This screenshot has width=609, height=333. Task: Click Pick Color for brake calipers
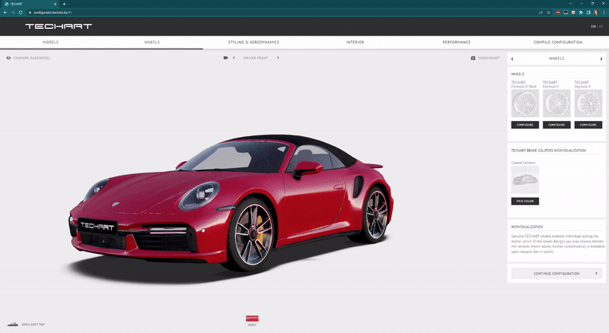point(525,201)
